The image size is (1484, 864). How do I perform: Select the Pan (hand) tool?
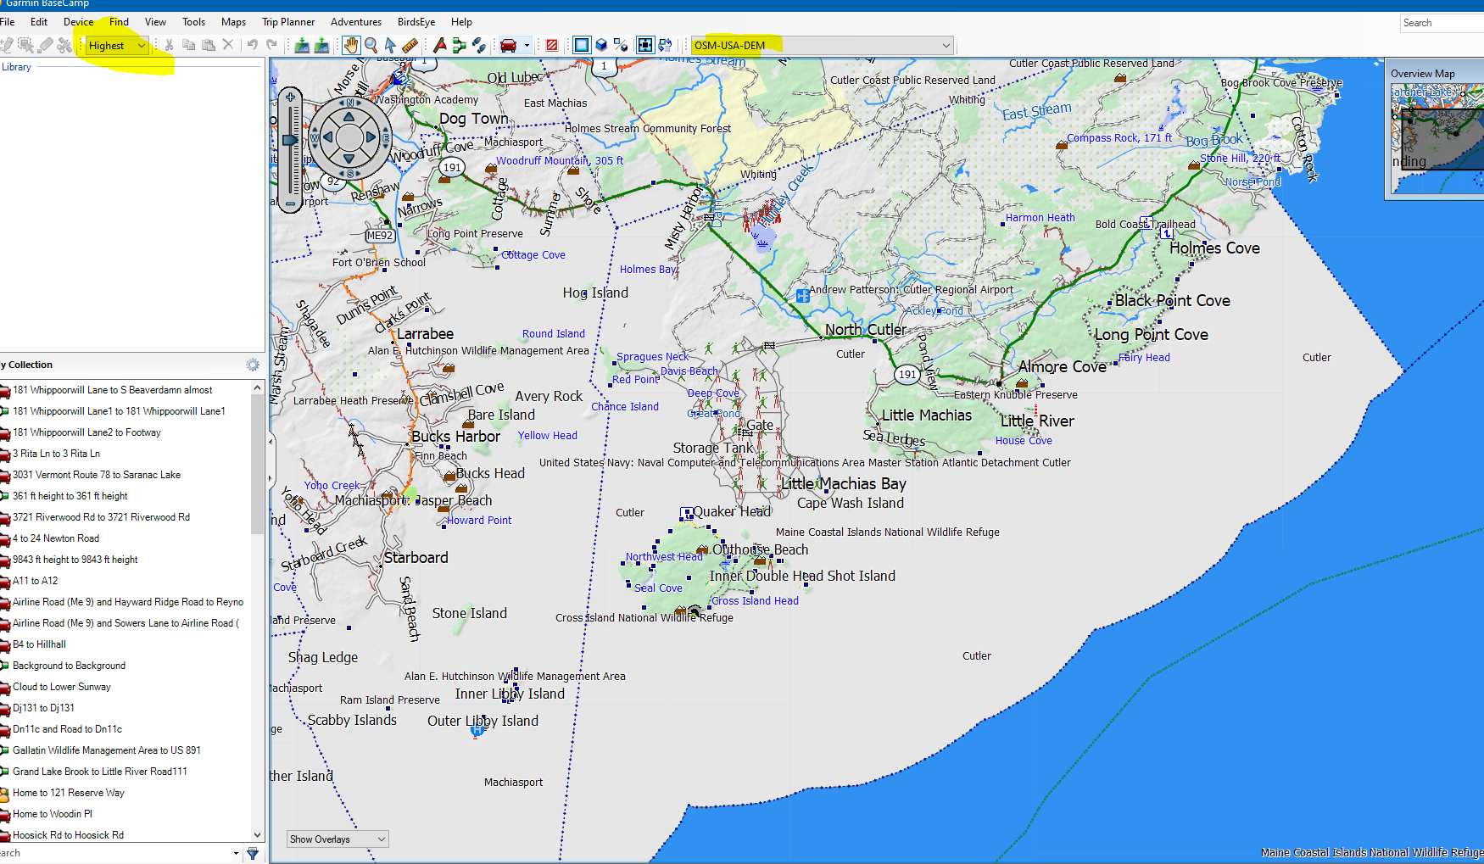[351, 46]
